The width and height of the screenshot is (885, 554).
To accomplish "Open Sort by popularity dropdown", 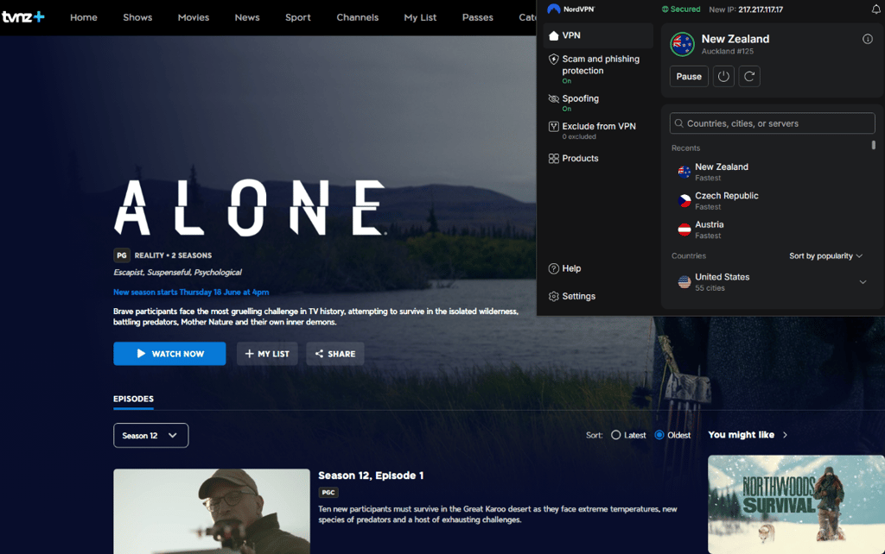I will click(x=825, y=256).
